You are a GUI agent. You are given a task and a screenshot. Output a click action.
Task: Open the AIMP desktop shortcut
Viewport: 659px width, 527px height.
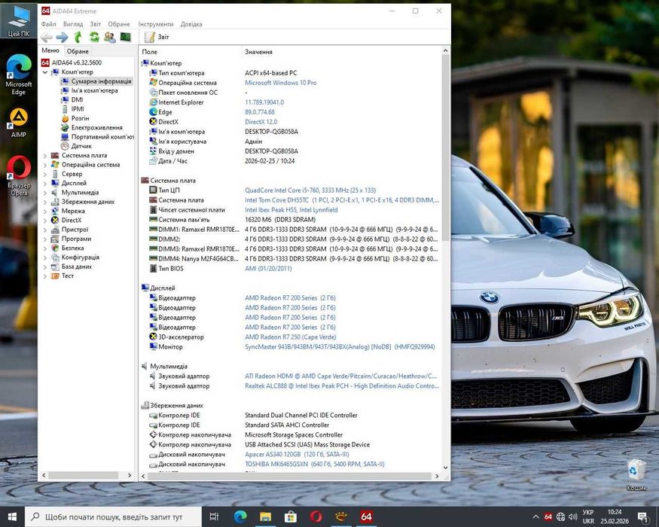point(19,123)
